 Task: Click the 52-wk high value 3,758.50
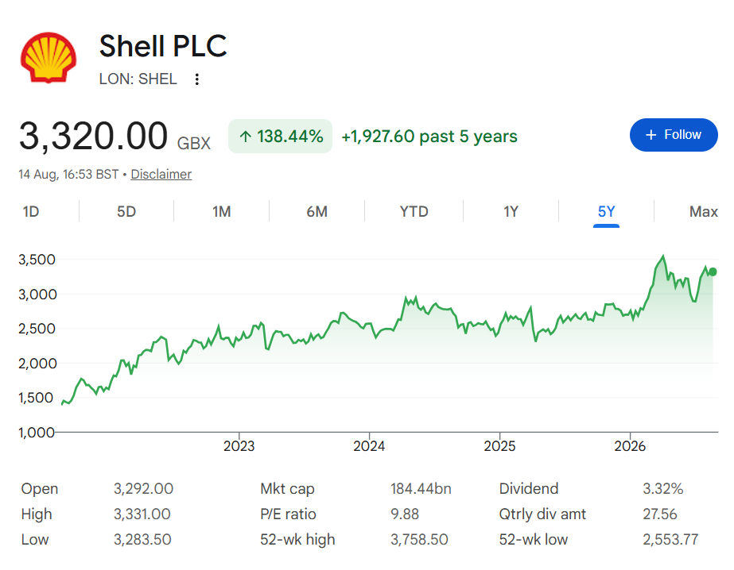[x=419, y=540]
